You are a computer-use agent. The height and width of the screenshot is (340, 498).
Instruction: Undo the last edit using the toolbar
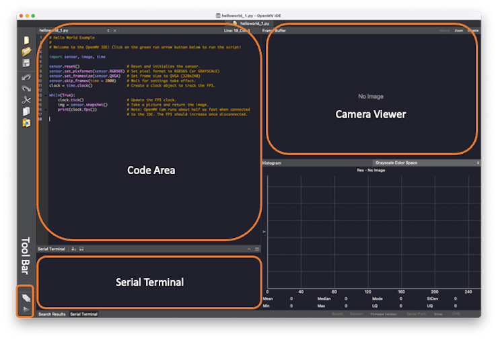[26, 77]
